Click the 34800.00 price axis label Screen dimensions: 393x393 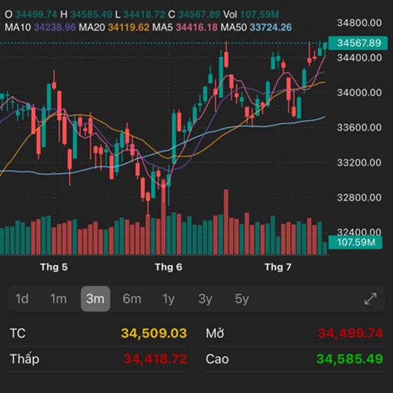(x=360, y=23)
